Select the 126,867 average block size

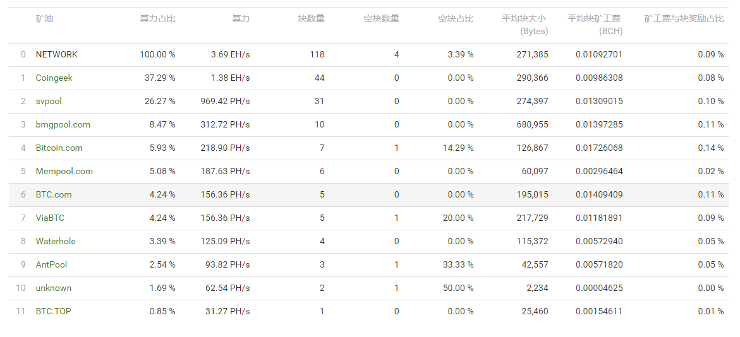532,148
